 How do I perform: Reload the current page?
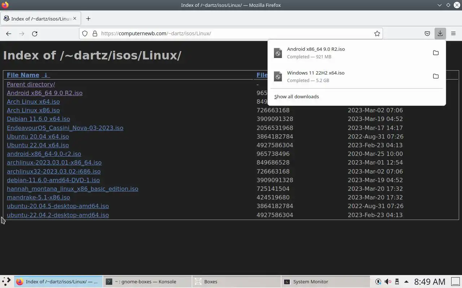click(35, 33)
